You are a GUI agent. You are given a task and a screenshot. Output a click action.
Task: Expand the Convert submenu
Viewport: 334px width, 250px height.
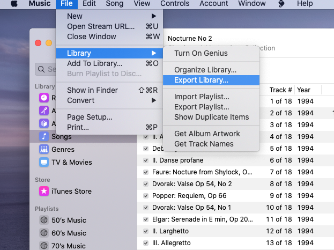click(109, 100)
